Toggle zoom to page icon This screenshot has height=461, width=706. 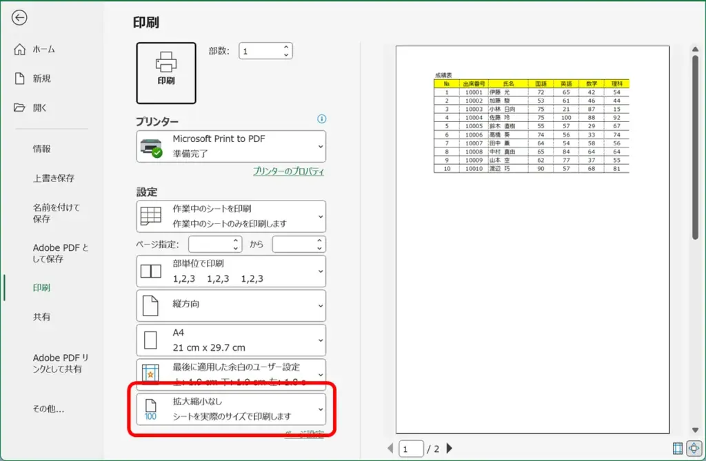pos(694,449)
